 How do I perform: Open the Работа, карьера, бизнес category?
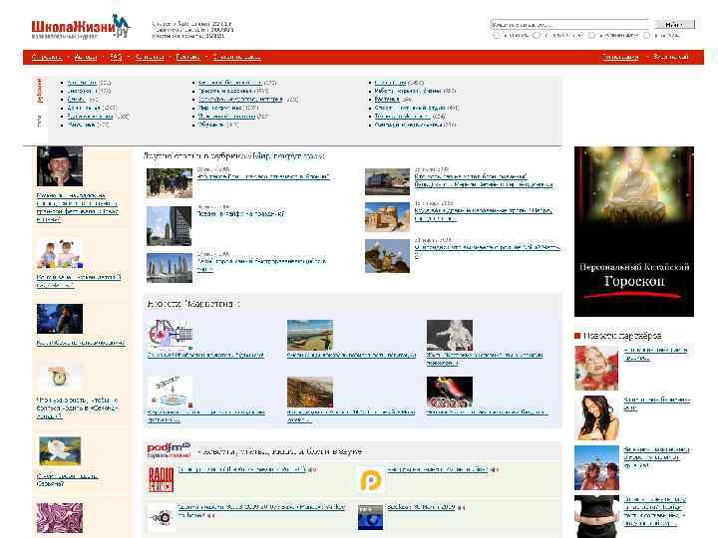tap(407, 91)
